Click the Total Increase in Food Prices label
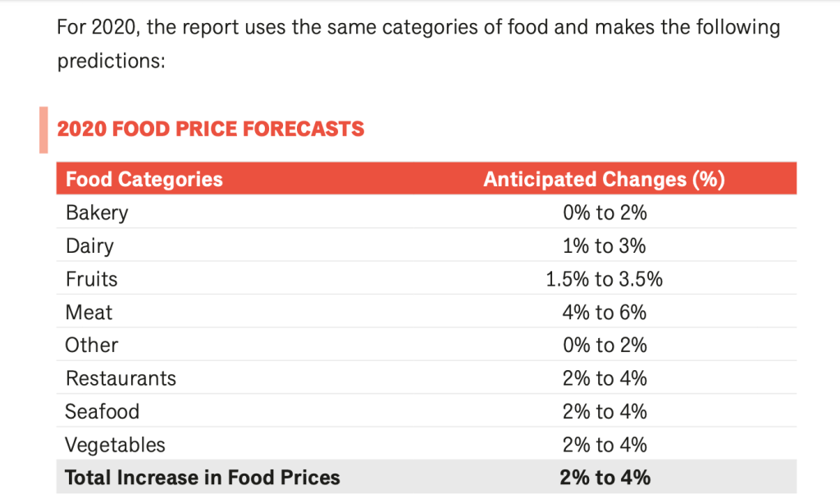This screenshot has height=499, width=840. point(202,478)
